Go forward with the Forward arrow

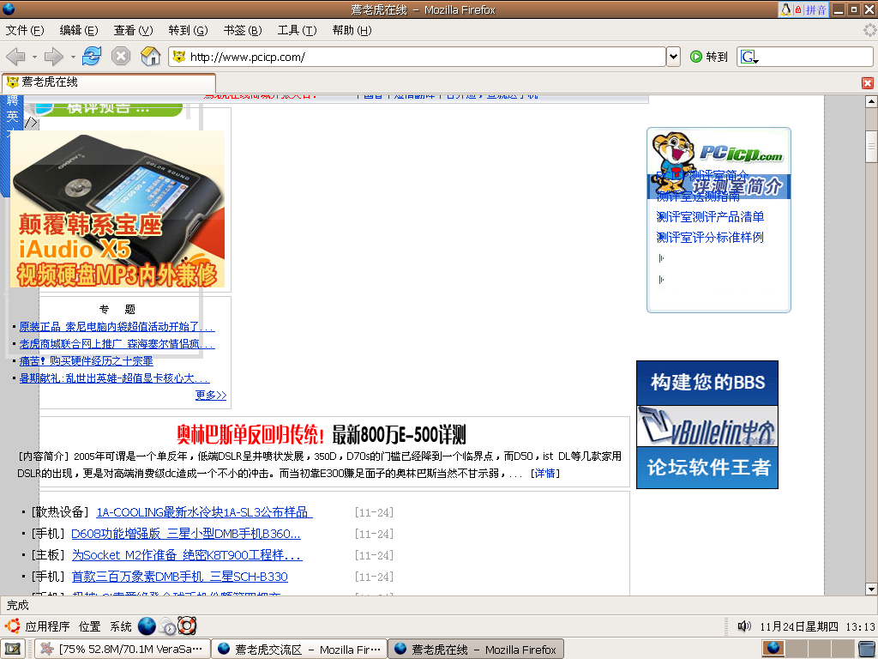click(53, 56)
